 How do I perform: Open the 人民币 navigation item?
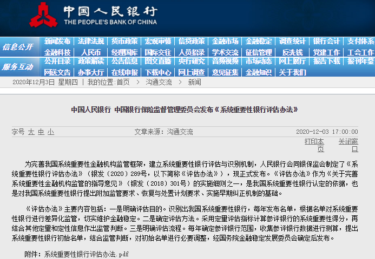pos(91,52)
